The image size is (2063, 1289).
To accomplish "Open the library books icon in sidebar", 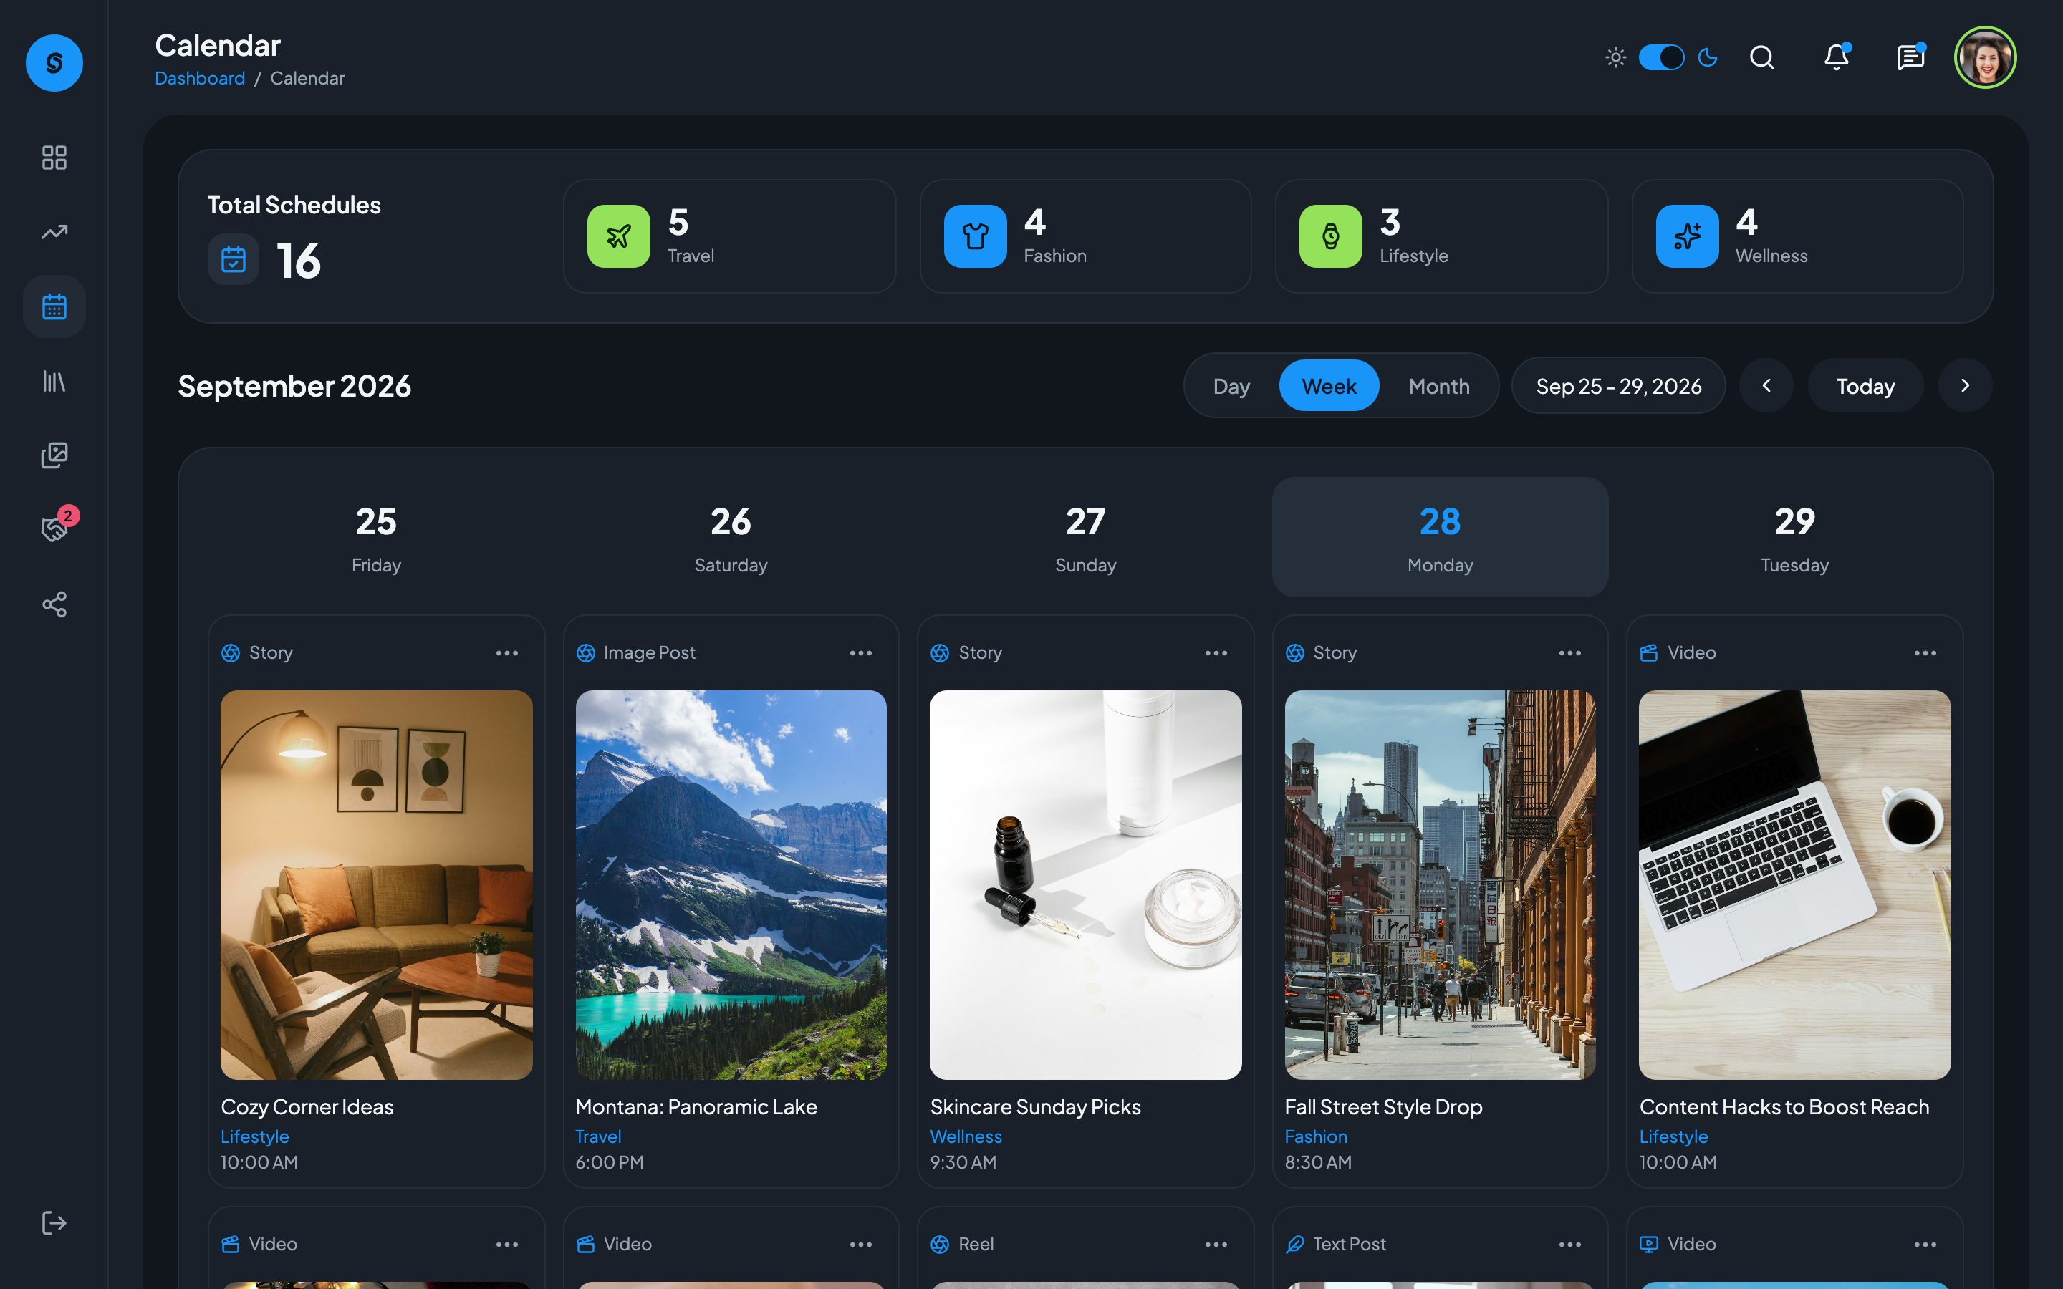I will click(54, 381).
